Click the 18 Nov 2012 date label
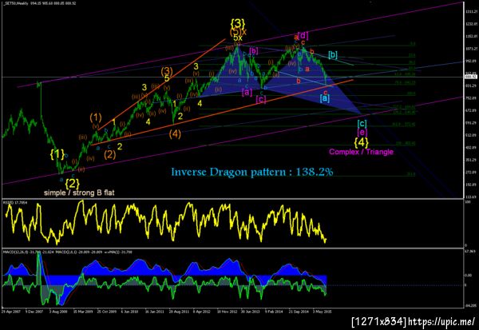The height and width of the screenshot is (330, 479). tap(227, 312)
